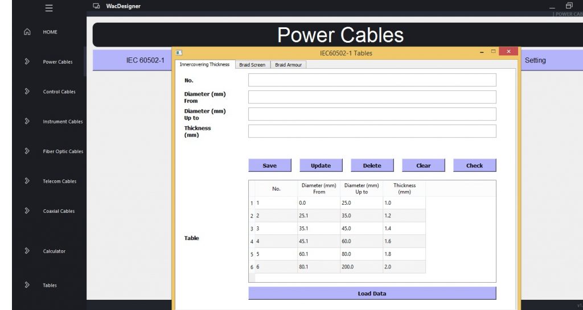Open the hamburger menu icon
583x310 pixels.
point(49,8)
